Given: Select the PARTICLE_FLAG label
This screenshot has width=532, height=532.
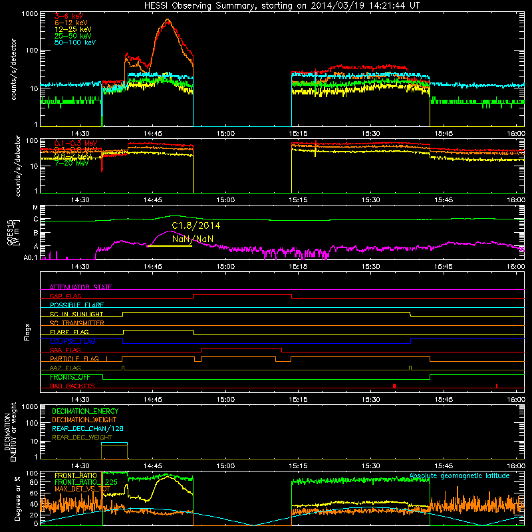Looking at the screenshot, I should coord(74,359).
